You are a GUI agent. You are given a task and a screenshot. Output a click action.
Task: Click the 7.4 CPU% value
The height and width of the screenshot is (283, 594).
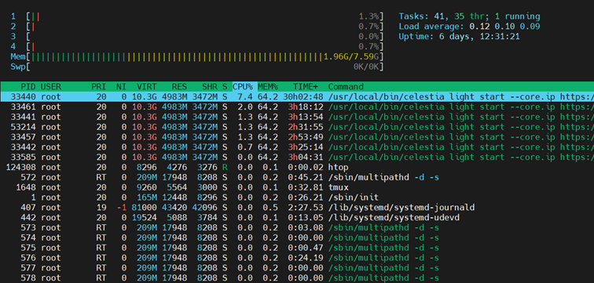245,96
